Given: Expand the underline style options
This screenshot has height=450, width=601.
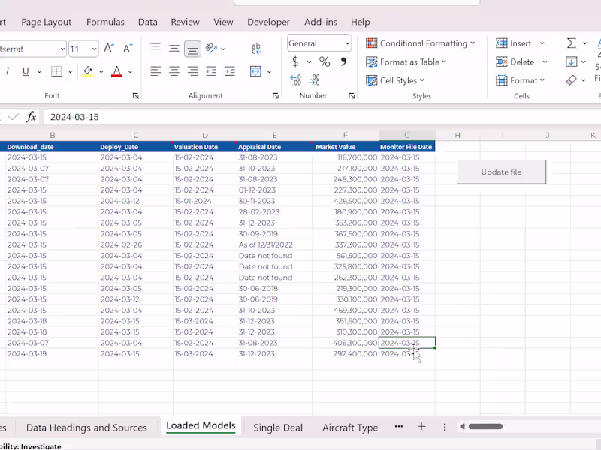Looking at the screenshot, I should click(x=39, y=71).
